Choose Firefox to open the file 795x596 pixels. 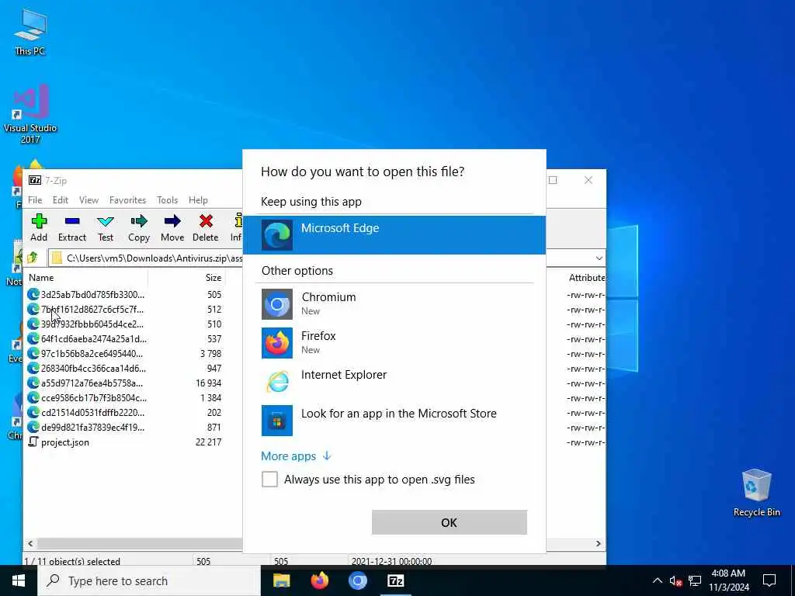pos(394,343)
